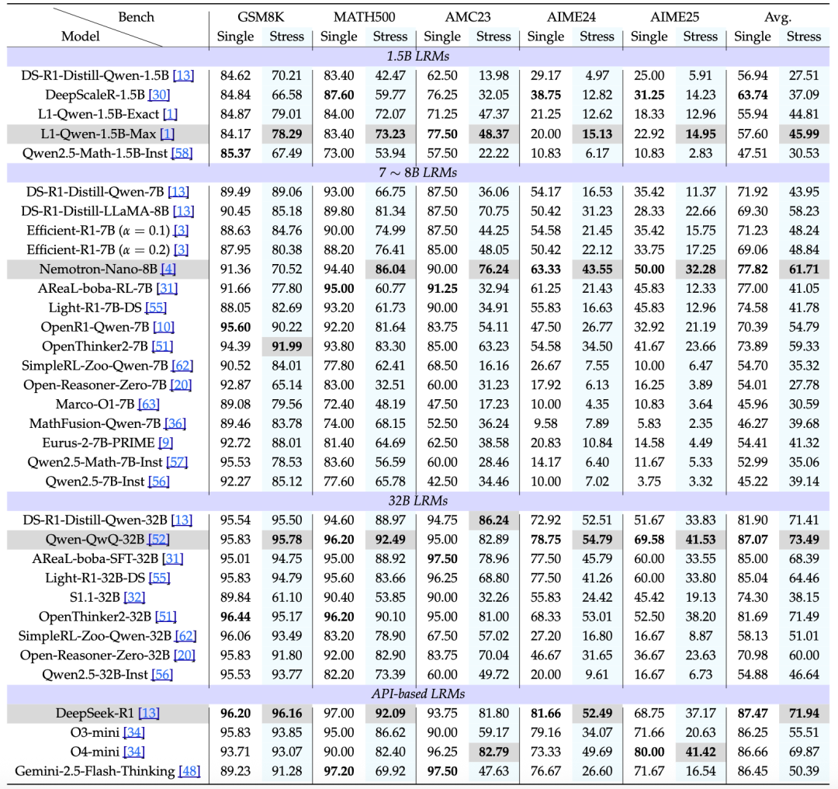Click the Avg. column header
Image resolution: width=838 pixels, height=789 pixels.
click(x=777, y=18)
